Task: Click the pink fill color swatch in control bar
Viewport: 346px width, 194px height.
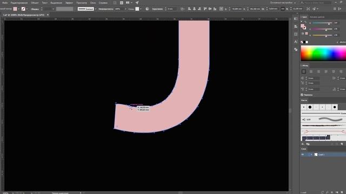Action: tap(15, 9)
